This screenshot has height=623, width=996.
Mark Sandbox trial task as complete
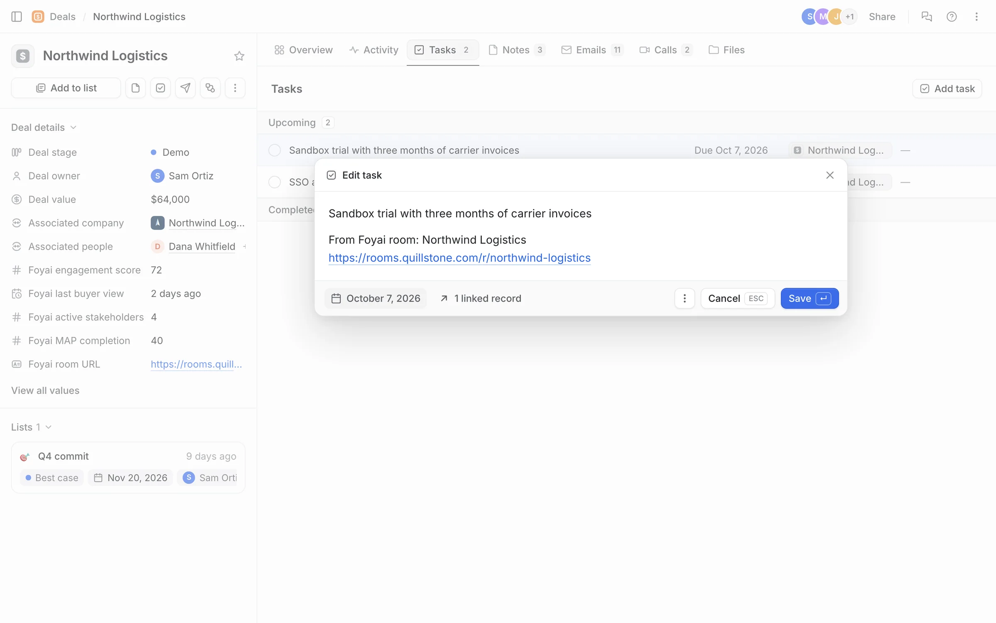[x=275, y=150]
